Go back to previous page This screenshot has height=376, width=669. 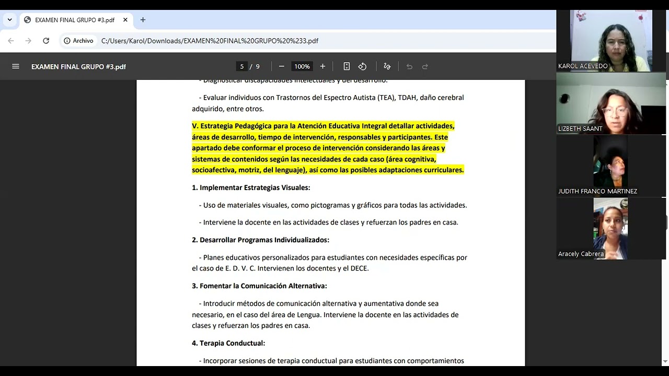tap(11, 41)
